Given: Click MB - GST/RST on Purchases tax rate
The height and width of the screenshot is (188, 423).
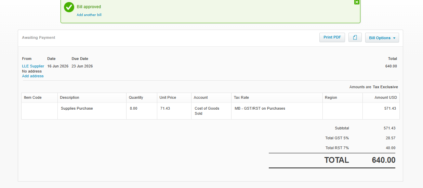Looking at the screenshot, I should (x=260, y=108).
